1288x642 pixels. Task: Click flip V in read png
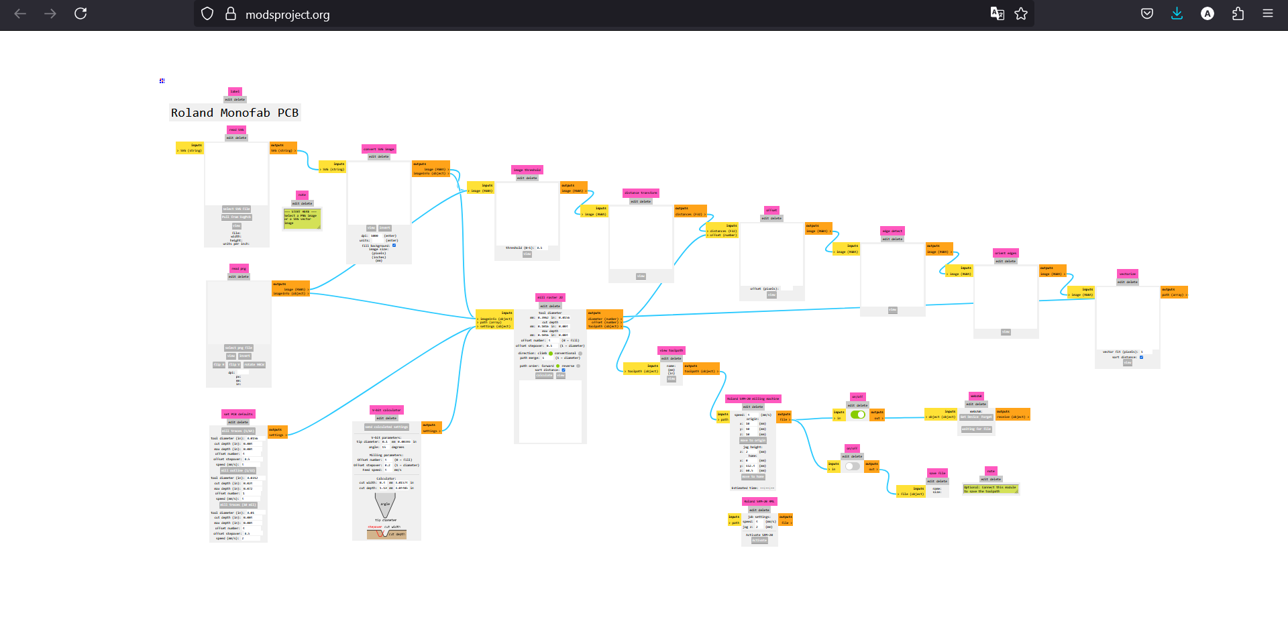tap(233, 364)
